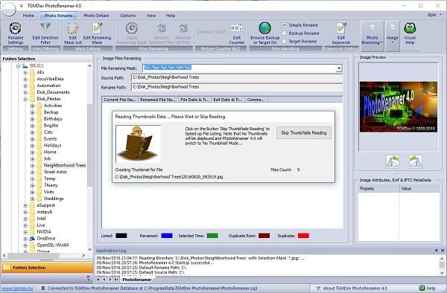The image size is (447, 293).
Task: Go to first log sheet arrow
Action: (x=98, y=280)
